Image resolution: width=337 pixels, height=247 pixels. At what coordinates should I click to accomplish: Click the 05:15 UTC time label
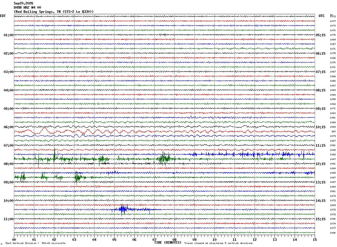(x=321, y=35)
